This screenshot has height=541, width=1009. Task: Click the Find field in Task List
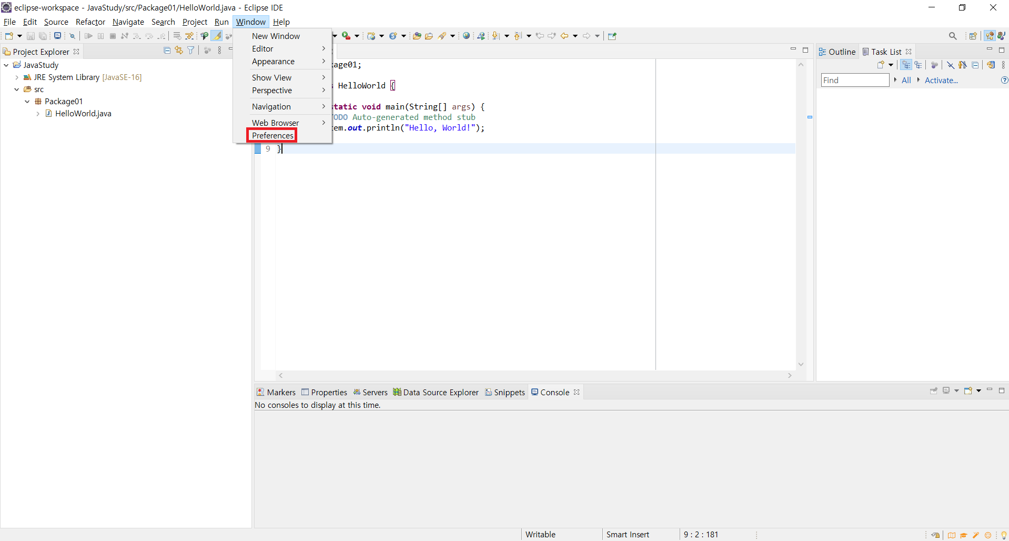click(855, 80)
